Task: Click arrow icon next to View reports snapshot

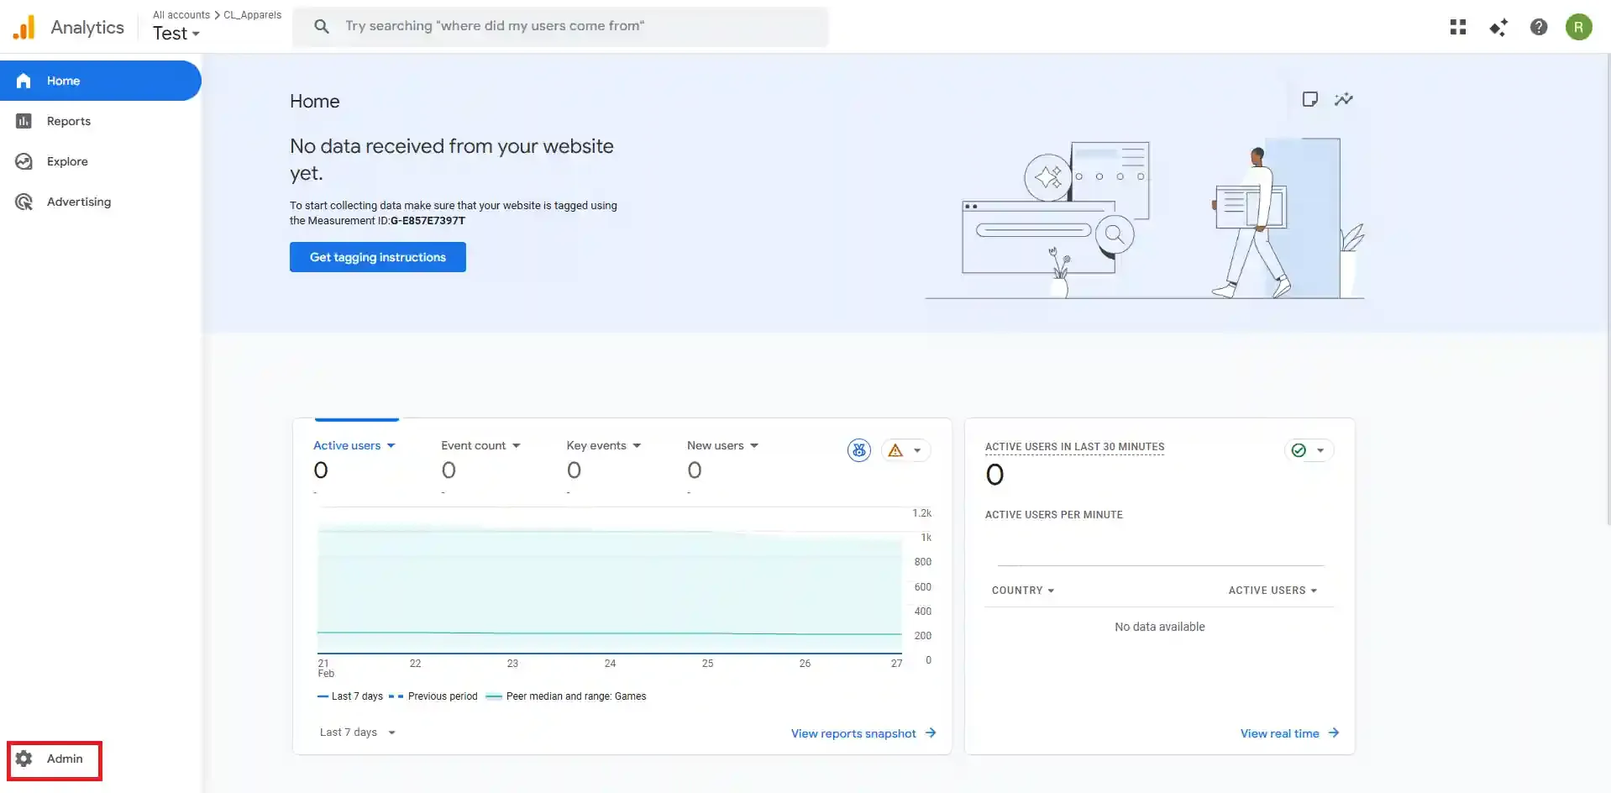Action: pos(931,733)
